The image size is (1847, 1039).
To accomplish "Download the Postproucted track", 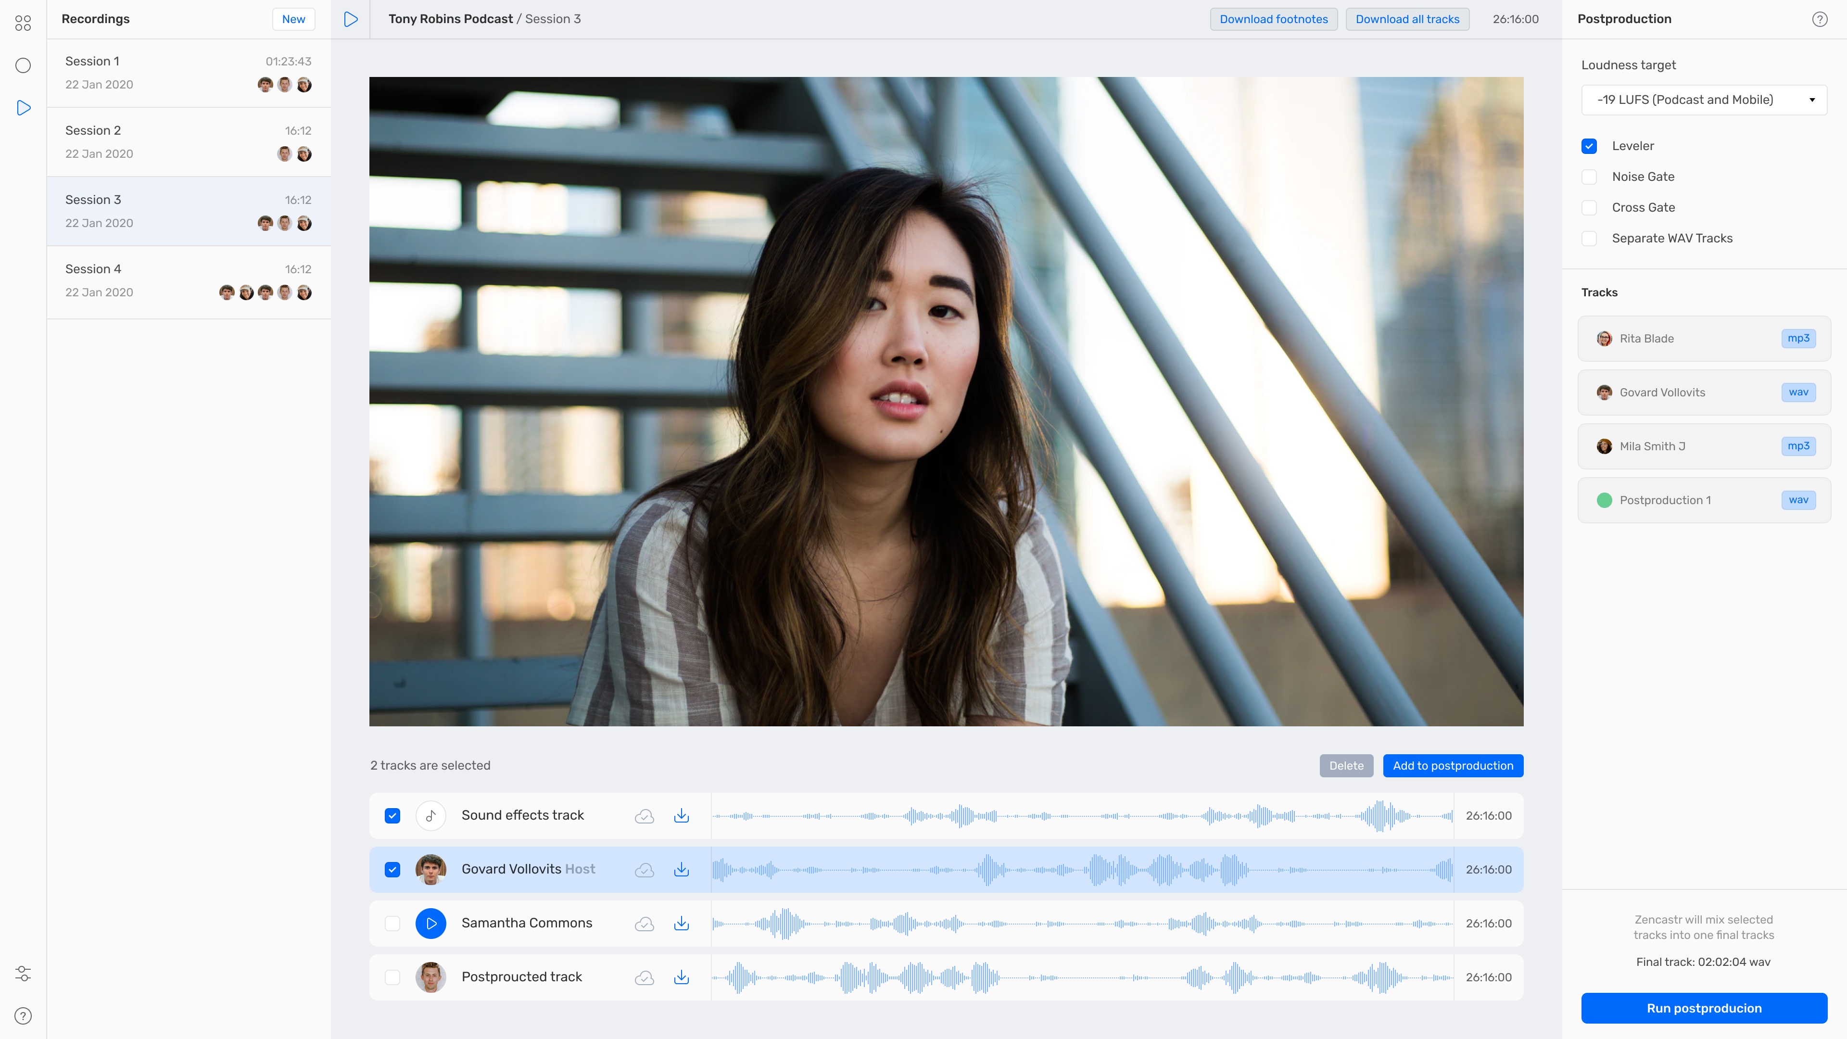I will point(681,977).
